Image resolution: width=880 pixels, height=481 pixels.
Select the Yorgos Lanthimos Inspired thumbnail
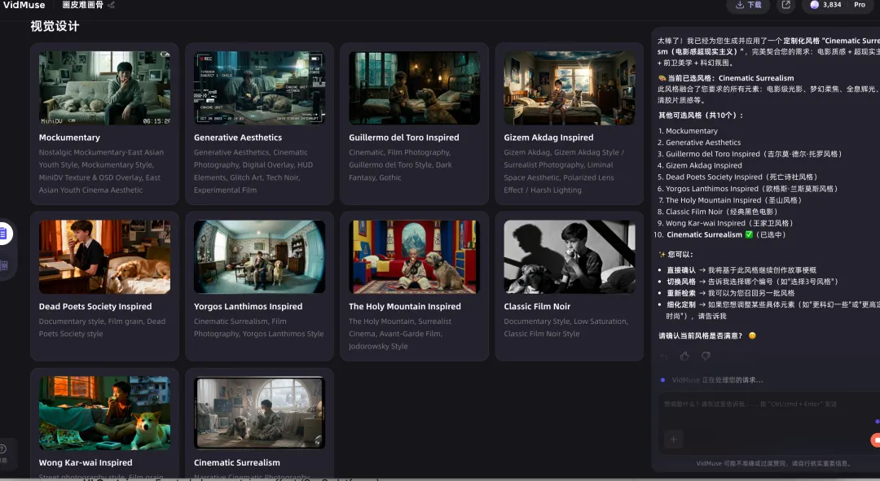[x=259, y=256]
